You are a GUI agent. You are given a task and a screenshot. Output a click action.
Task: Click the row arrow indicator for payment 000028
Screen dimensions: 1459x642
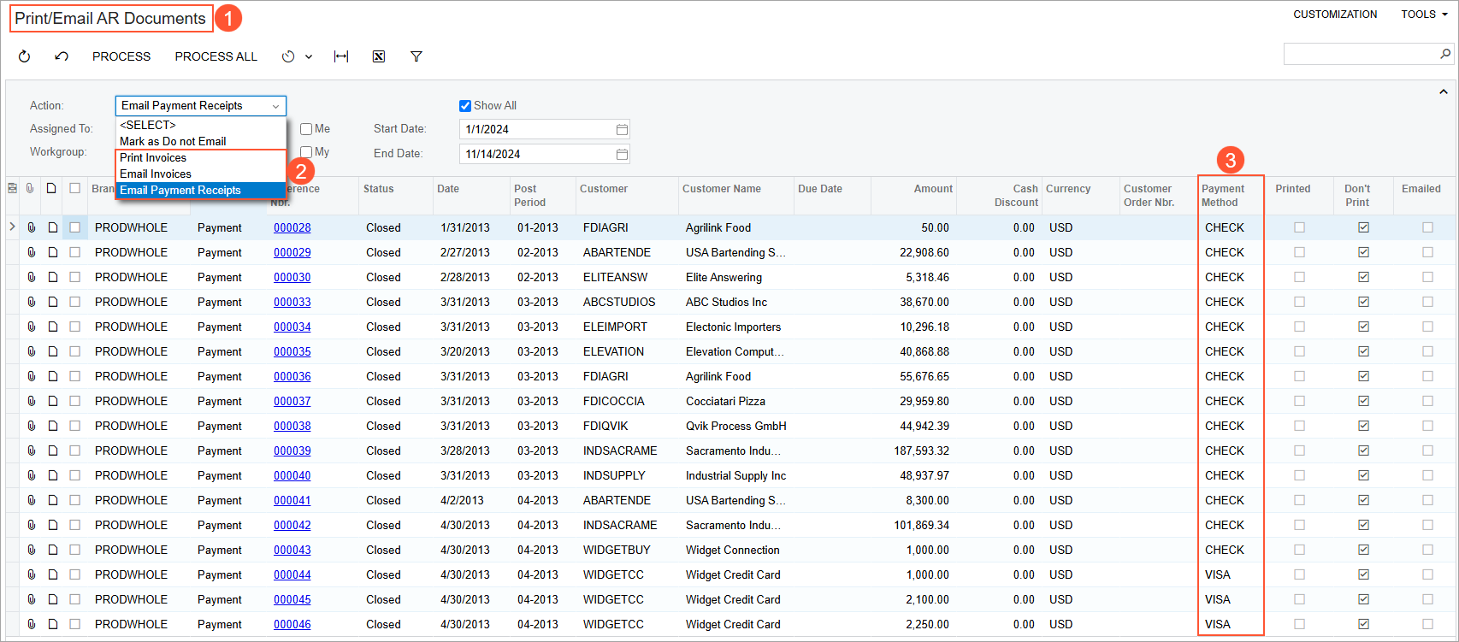pos(12,227)
